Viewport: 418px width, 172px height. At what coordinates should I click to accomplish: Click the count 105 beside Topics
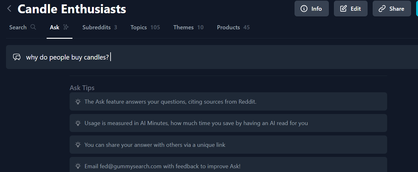coord(155,27)
